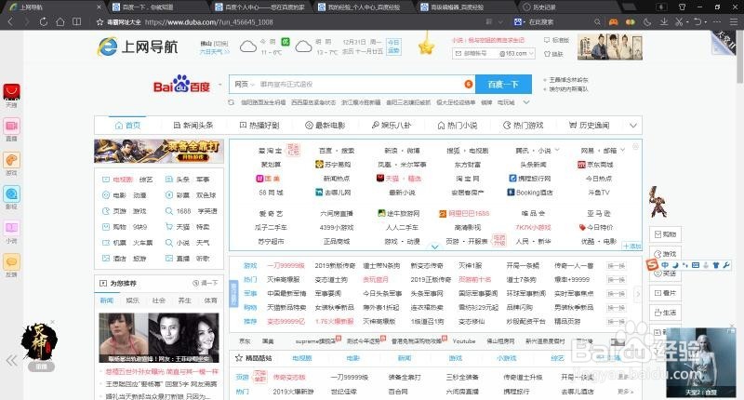Open the yellow feedback chat sidebar icon

click(11, 261)
